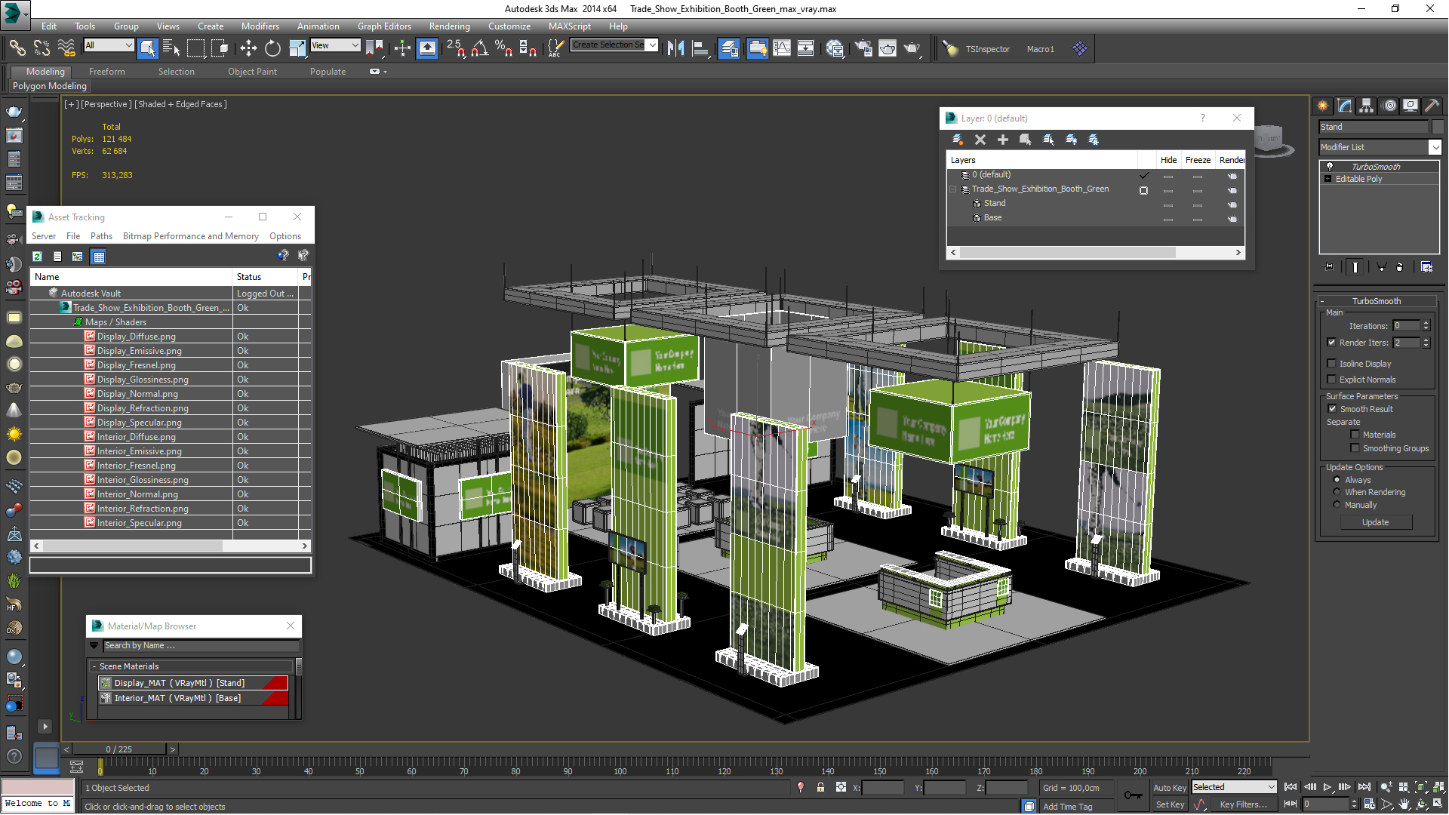The width and height of the screenshot is (1449, 815).
Task: Choose the Select and Rotate tool
Action: pyautogui.click(x=272, y=48)
